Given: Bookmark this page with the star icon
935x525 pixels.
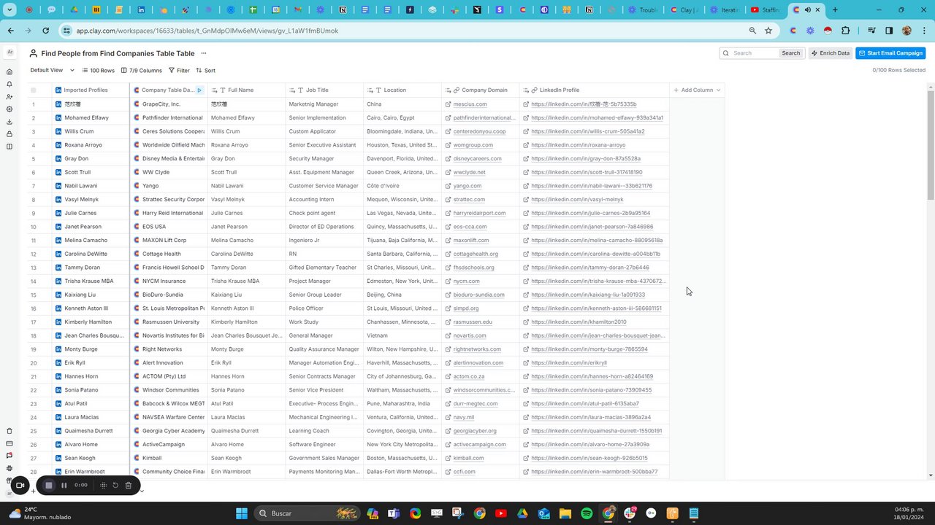Looking at the screenshot, I should click(x=768, y=31).
